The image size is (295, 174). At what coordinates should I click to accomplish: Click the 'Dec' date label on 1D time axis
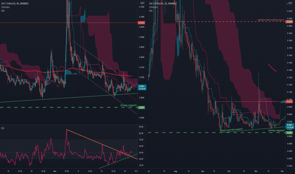point(282,171)
